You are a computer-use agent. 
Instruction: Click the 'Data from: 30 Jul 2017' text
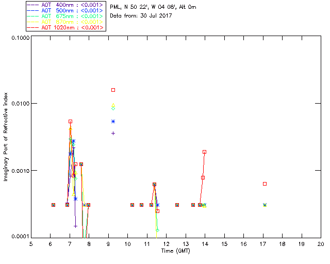[141, 15]
